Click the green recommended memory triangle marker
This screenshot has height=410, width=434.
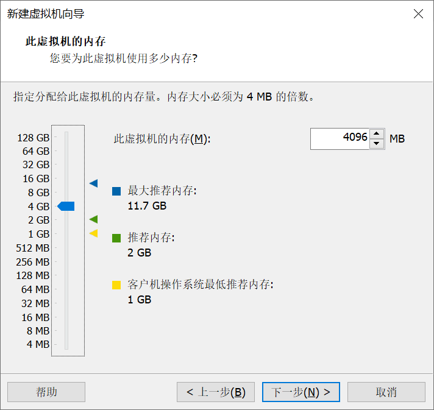point(93,219)
